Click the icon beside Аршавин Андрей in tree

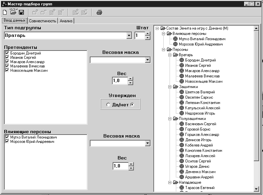click(182, 177)
